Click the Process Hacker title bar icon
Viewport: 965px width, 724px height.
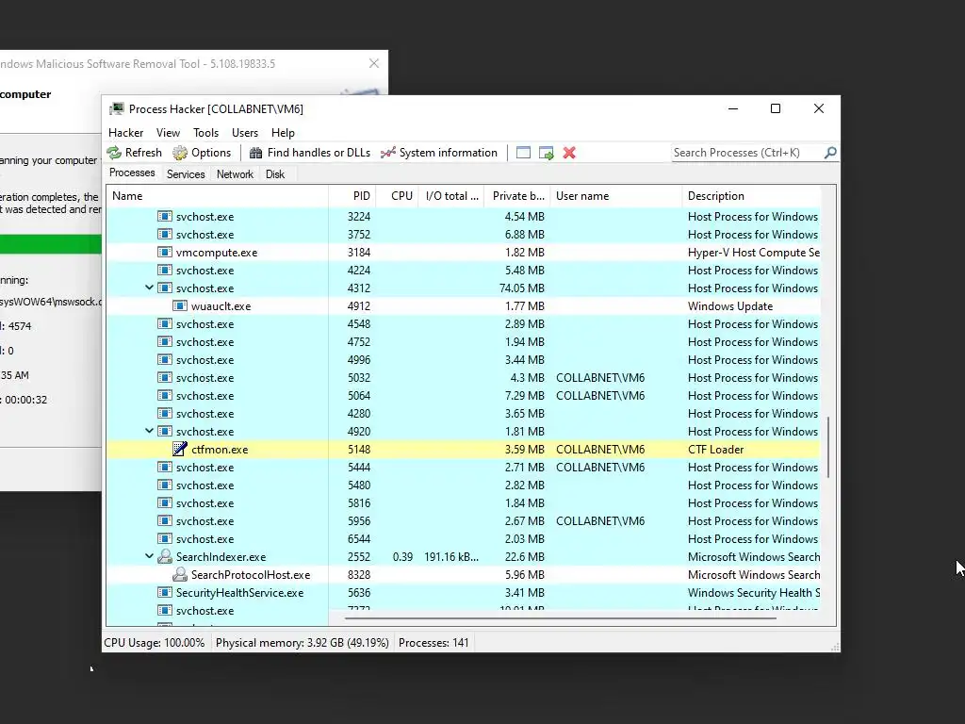[116, 109]
